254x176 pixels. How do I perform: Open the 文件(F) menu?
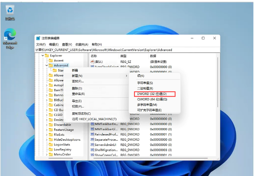click(41, 44)
